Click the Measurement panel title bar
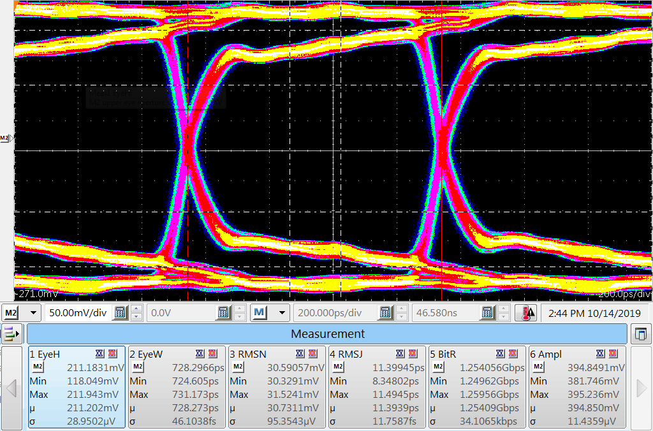653x431 pixels. click(x=327, y=333)
